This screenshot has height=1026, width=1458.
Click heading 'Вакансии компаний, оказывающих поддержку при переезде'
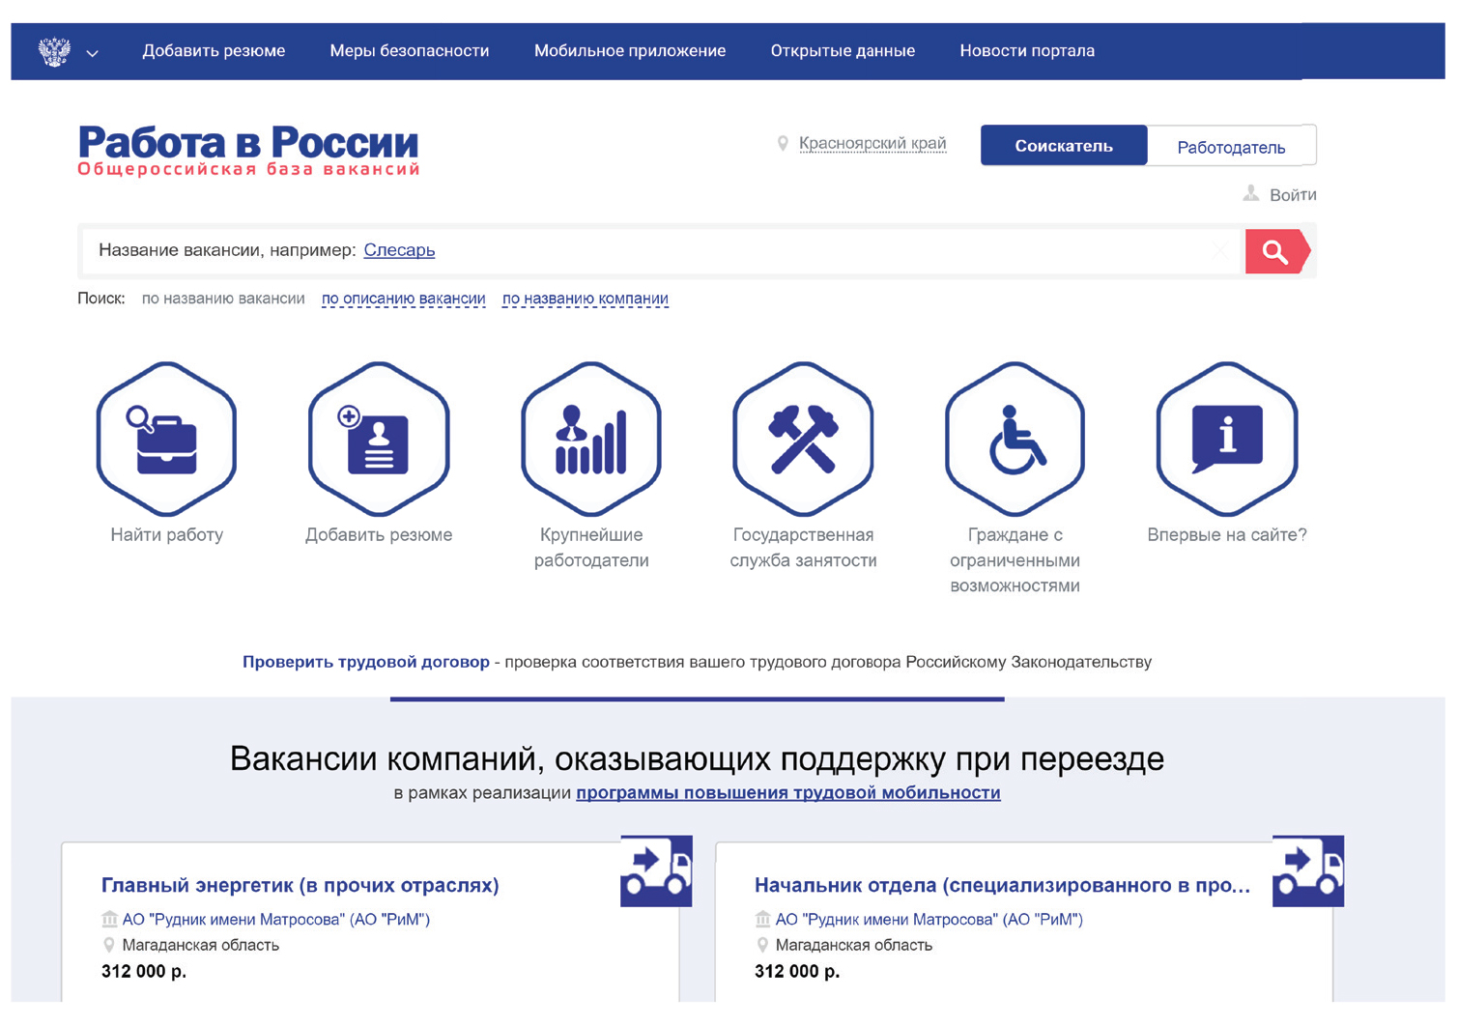(697, 758)
